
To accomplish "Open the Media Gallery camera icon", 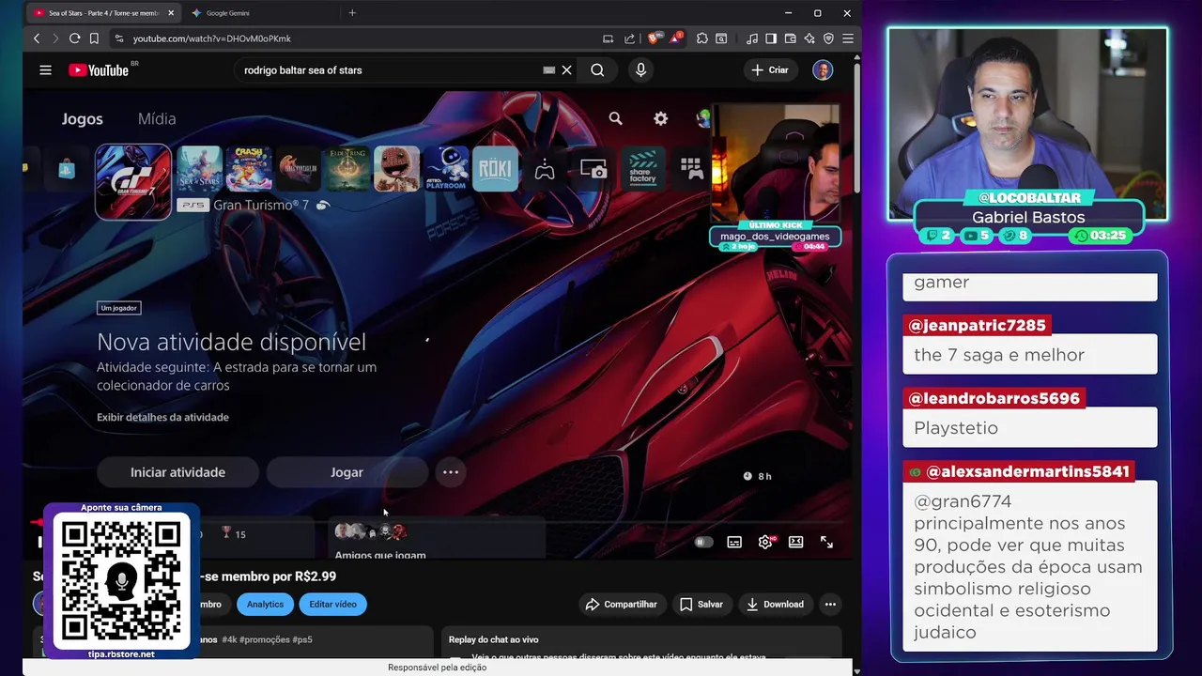I will point(593,169).
